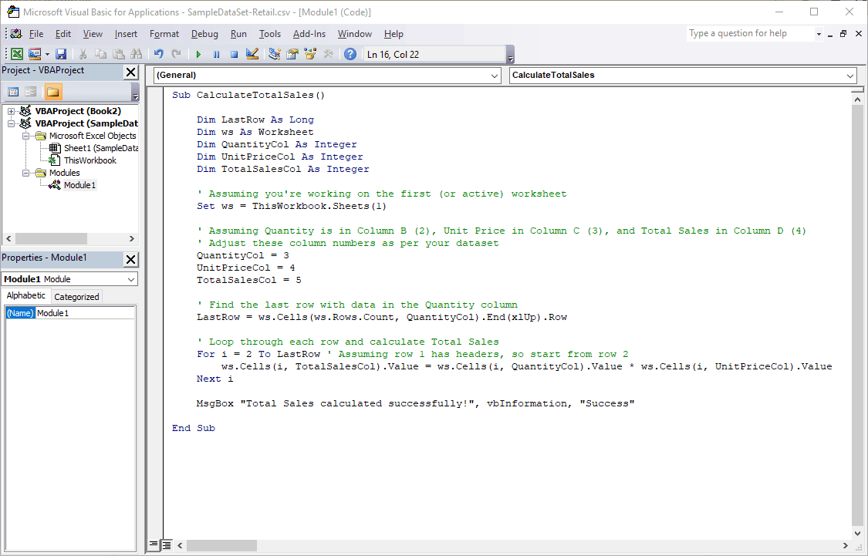Open the Edit menu
868x556 pixels.
63,34
